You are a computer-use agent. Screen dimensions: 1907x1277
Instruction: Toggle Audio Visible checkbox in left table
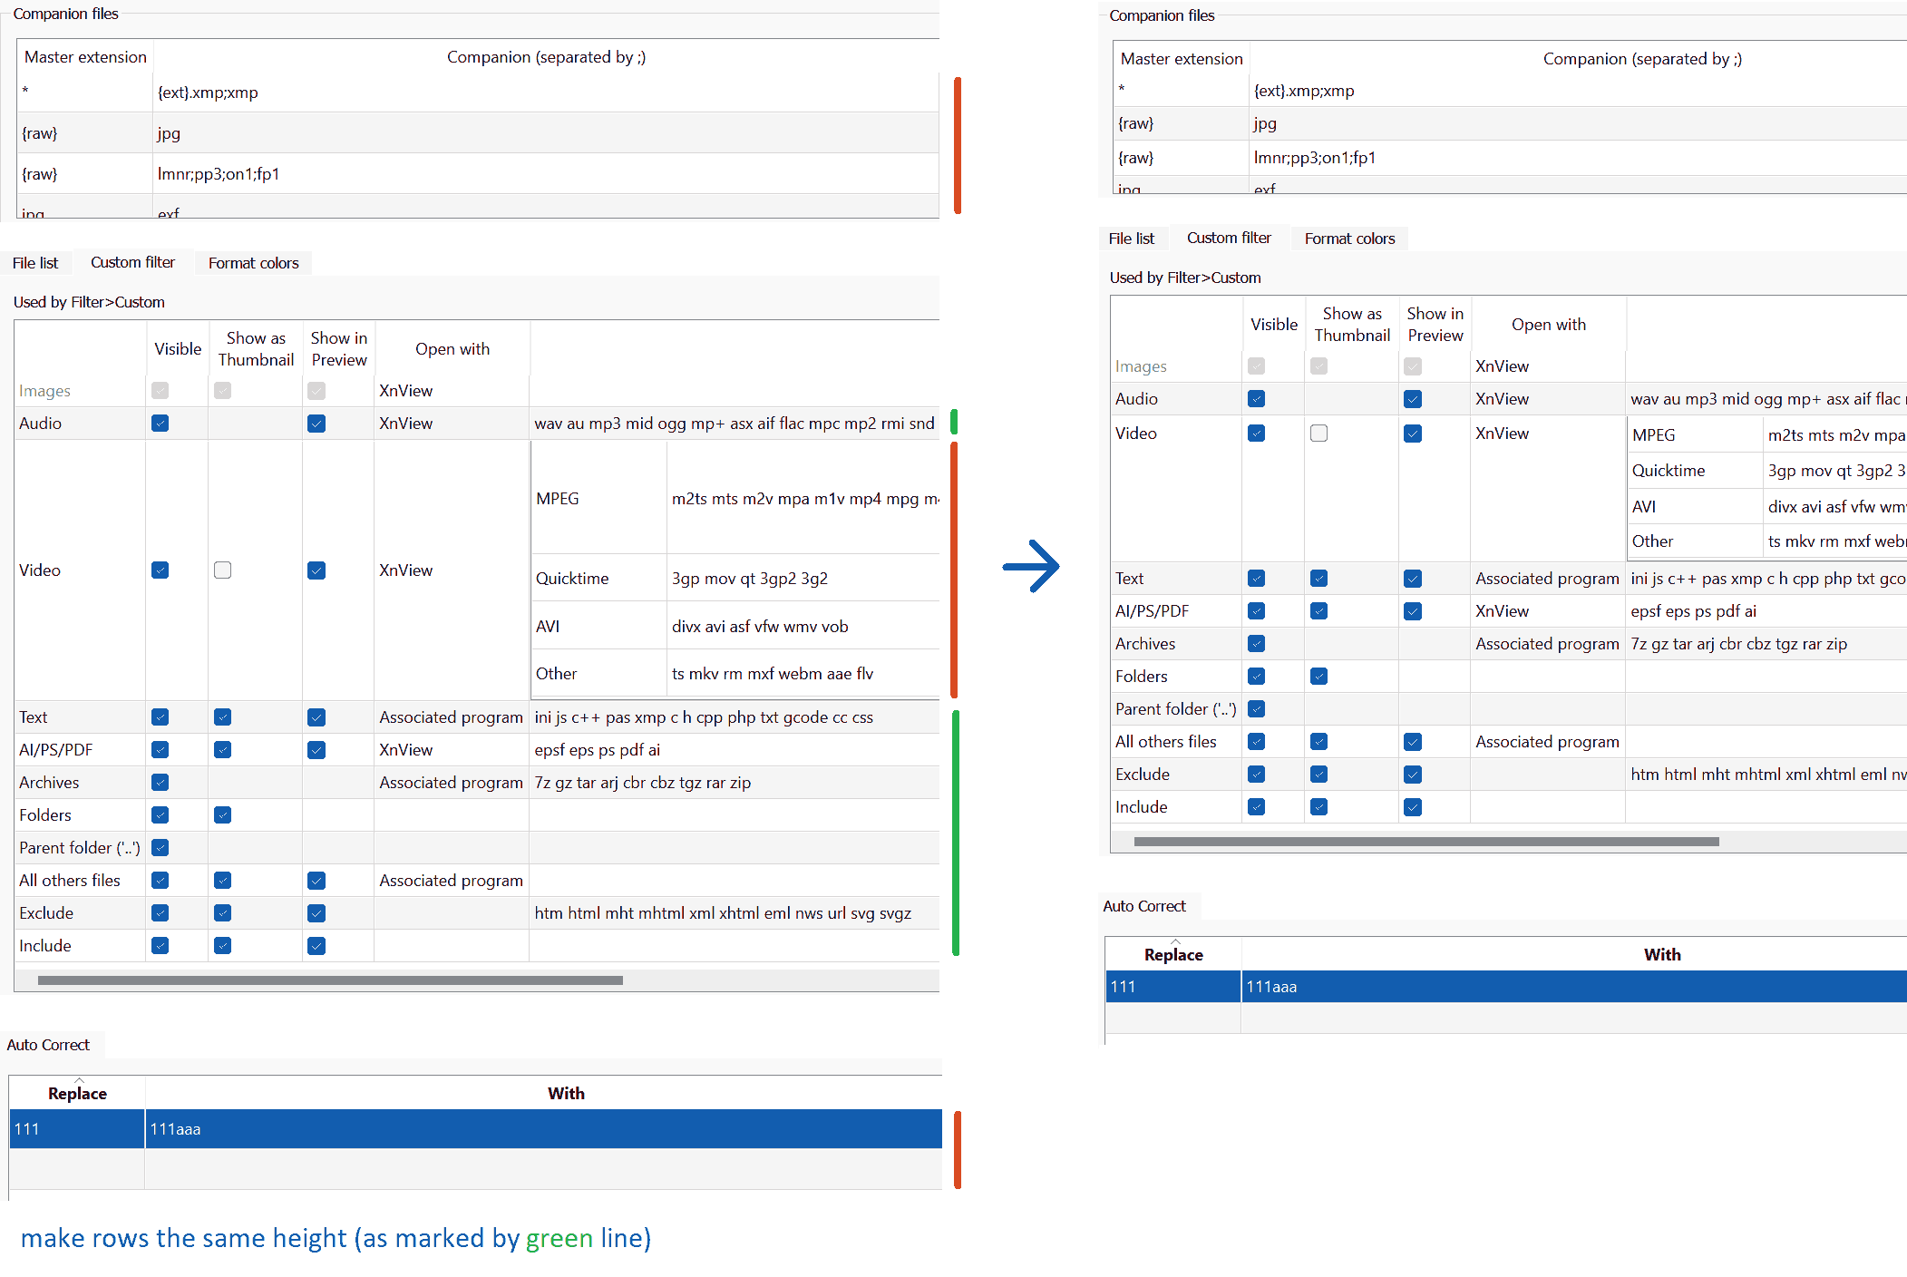point(161,424)
